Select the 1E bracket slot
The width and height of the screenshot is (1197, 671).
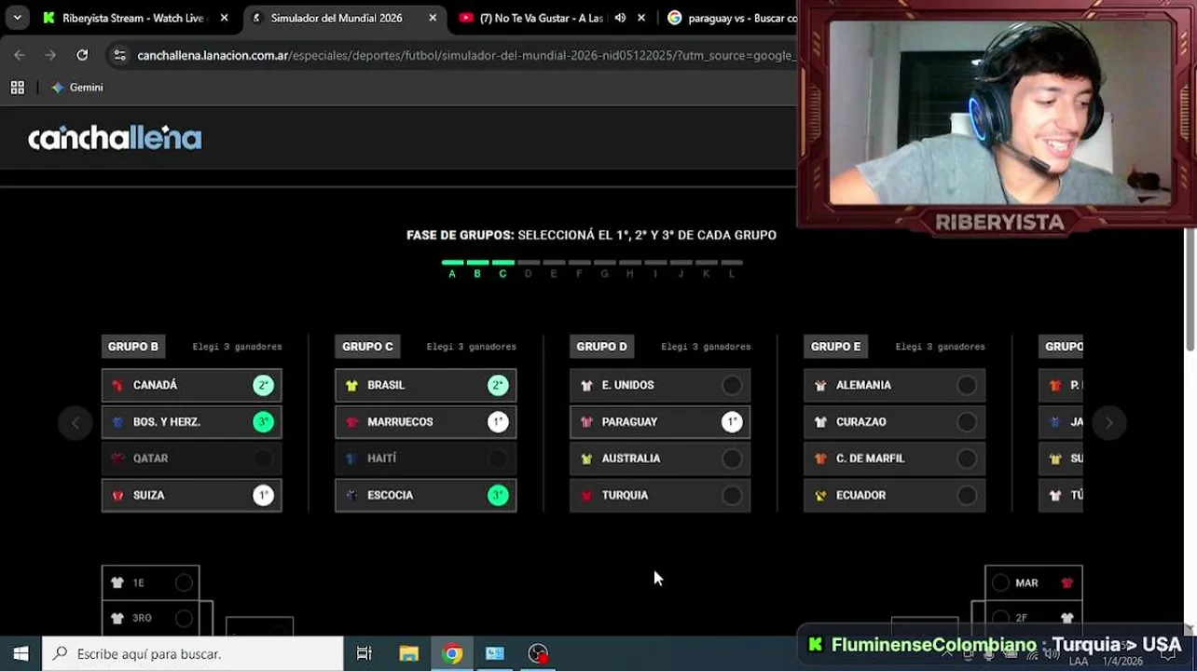[150, 582]
